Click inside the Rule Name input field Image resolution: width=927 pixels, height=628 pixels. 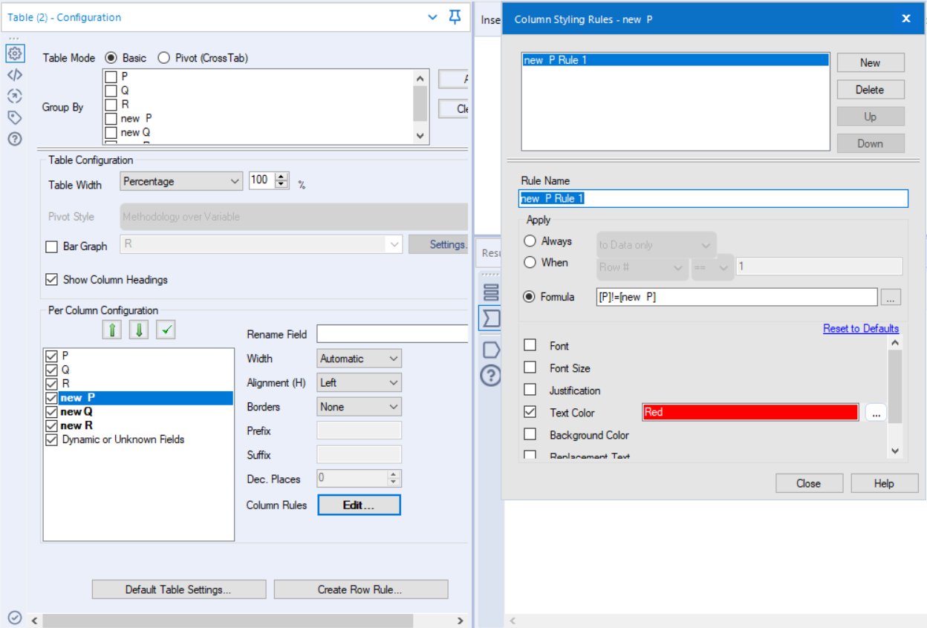(x=713, y=198)
